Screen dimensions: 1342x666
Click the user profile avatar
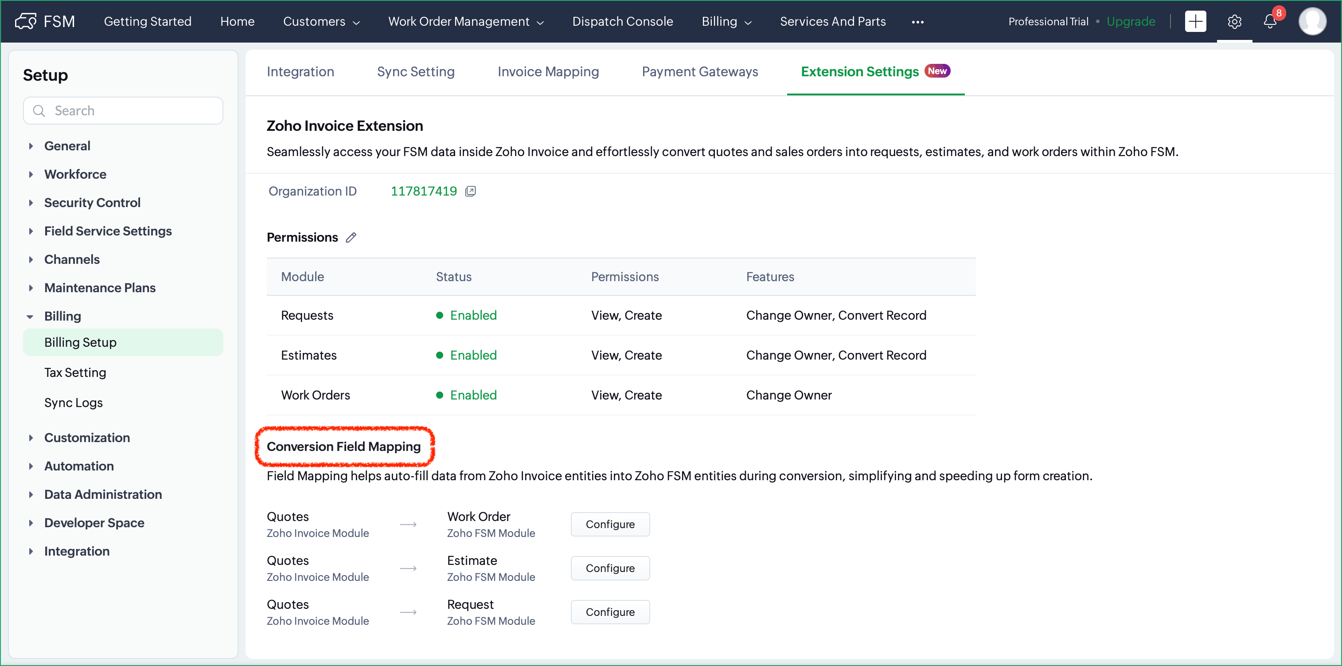tap(1312, 21)
